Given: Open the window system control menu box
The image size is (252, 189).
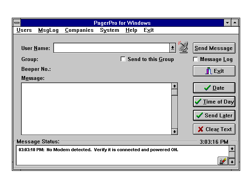Looking at the screenshot, I should point(17,23).
